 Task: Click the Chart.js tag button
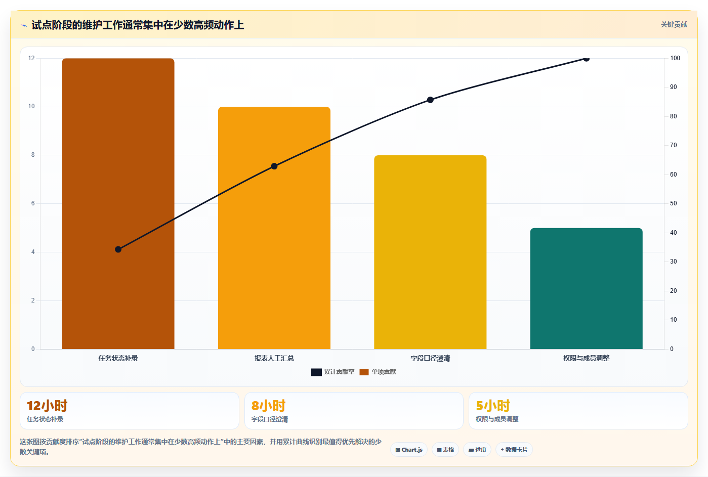point(409,450)
